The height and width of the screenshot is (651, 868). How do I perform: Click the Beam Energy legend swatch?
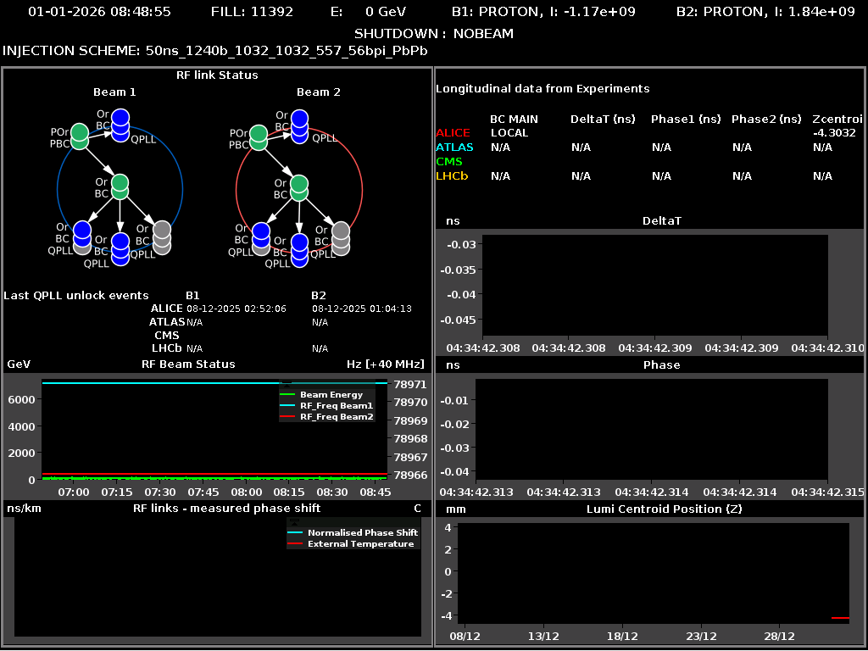(288, 395)
